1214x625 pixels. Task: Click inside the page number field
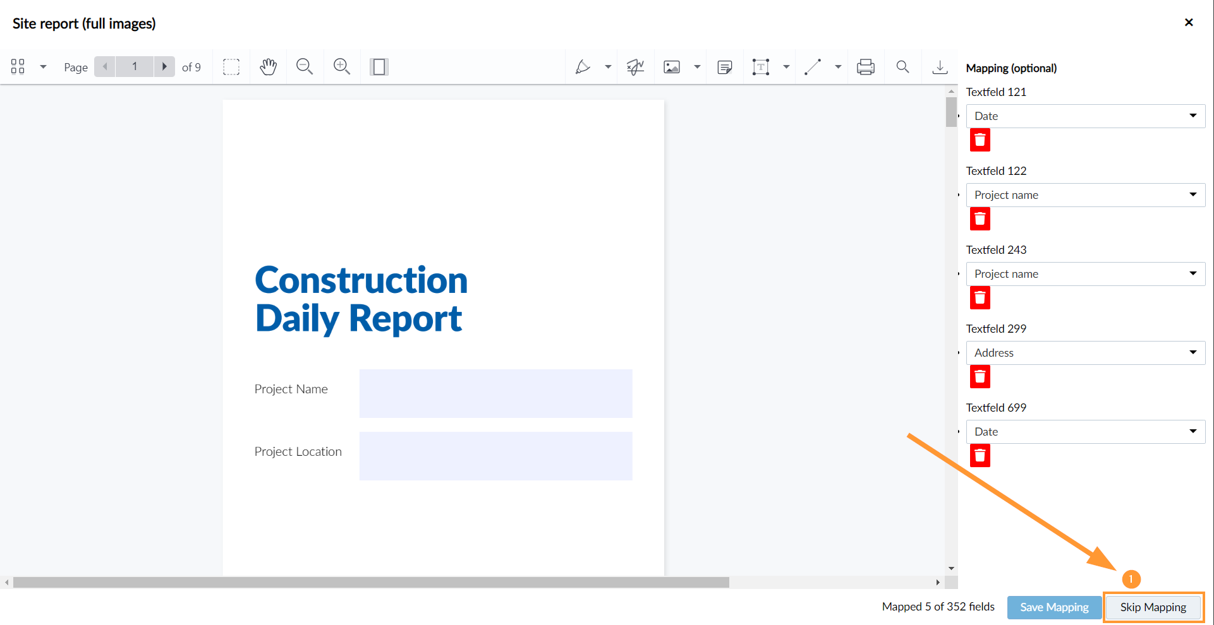[134, 66]
